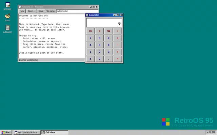The image size is (217, 135).
Task: Click the 9 key in Calculator
Action: point(108,38)
